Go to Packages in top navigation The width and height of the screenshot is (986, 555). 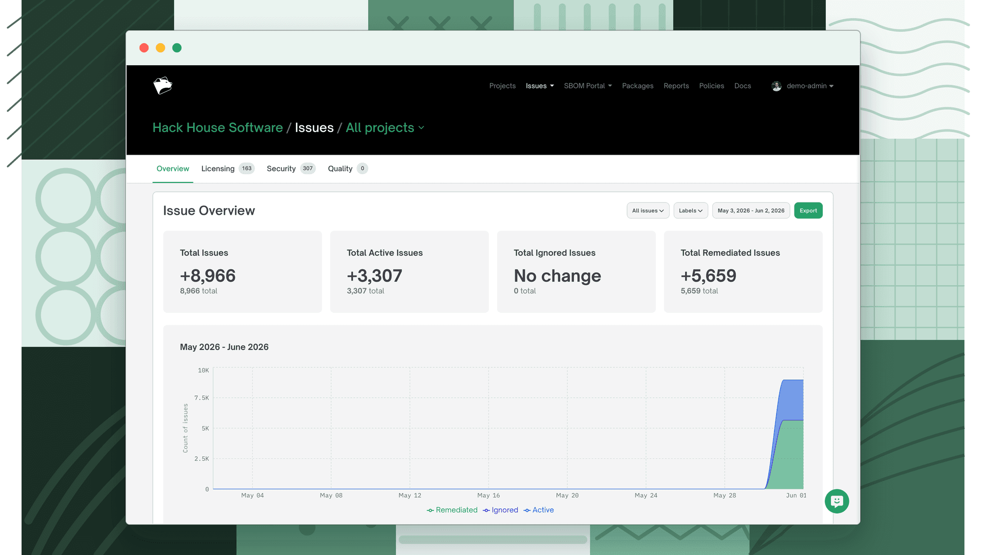(x=637, y=86)
